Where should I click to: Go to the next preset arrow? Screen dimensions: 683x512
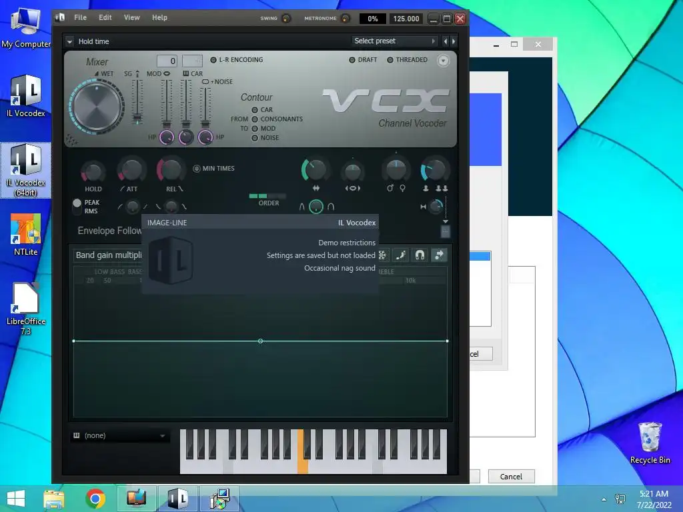pyautogui.click(x=454, y=41)
